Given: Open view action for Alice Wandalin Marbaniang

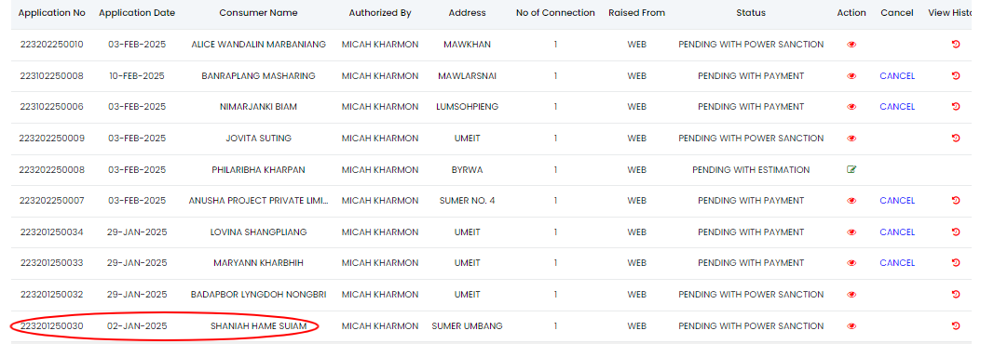Looking at the screenshot, I should pos(851,45).
